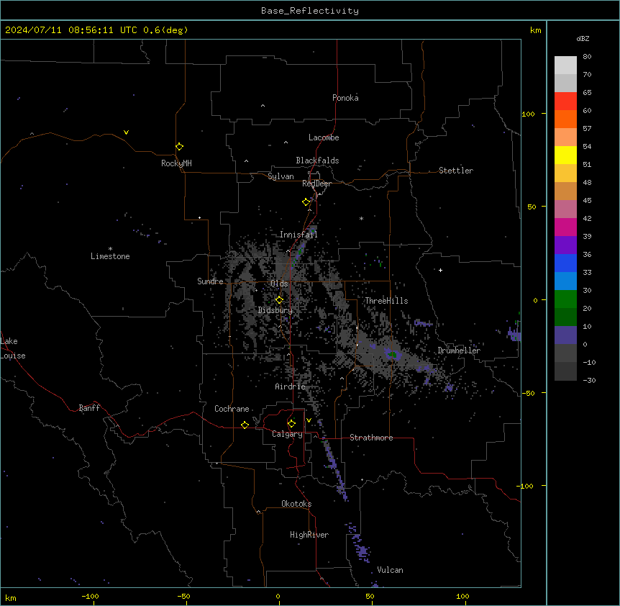Click the Limestone label
The height and width of the screenshot is (606, 620).
110,256
